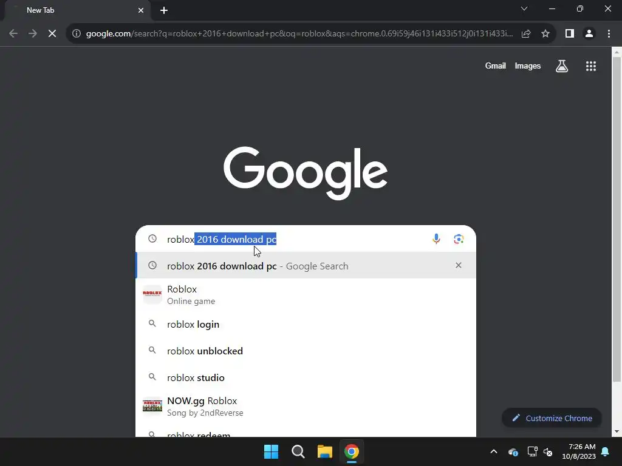Image resolution: width=622 pixels, height=466 pixels.
Task: Click the clock icon beside the search text
Action: pyautogui.click(x=152, y=238)
